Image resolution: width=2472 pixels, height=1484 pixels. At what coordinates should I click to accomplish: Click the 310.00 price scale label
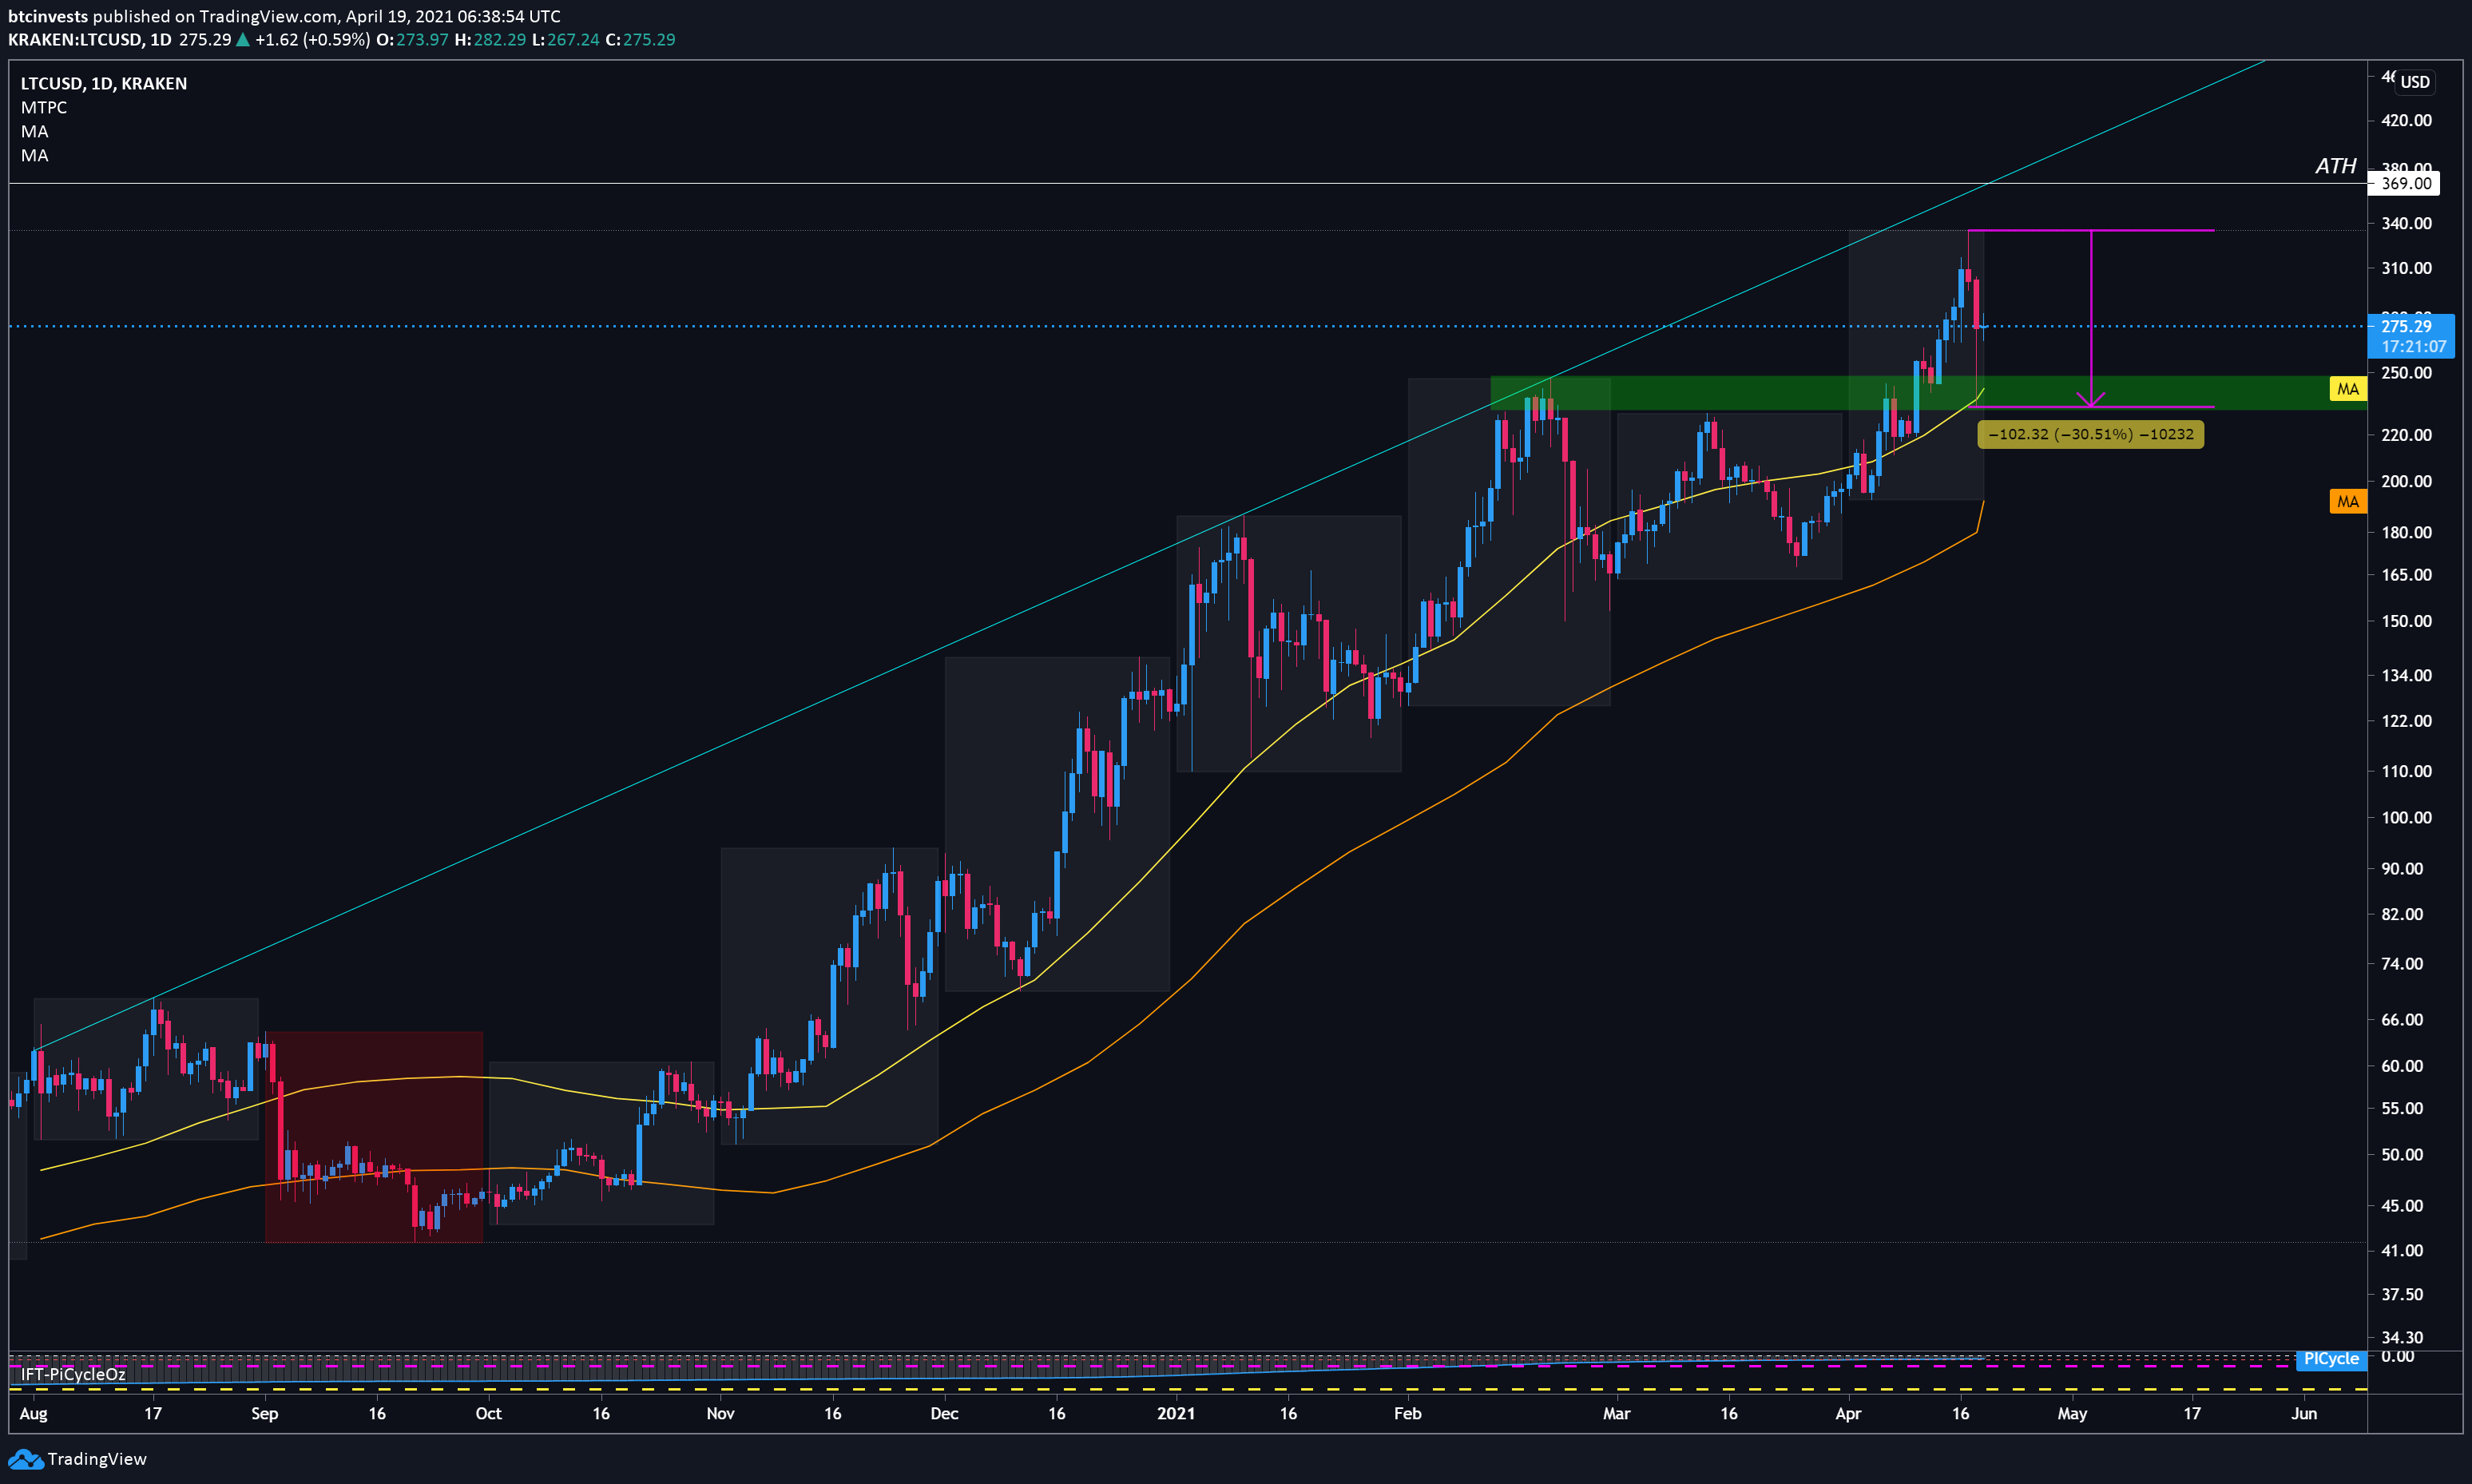tap(2406, 268)
